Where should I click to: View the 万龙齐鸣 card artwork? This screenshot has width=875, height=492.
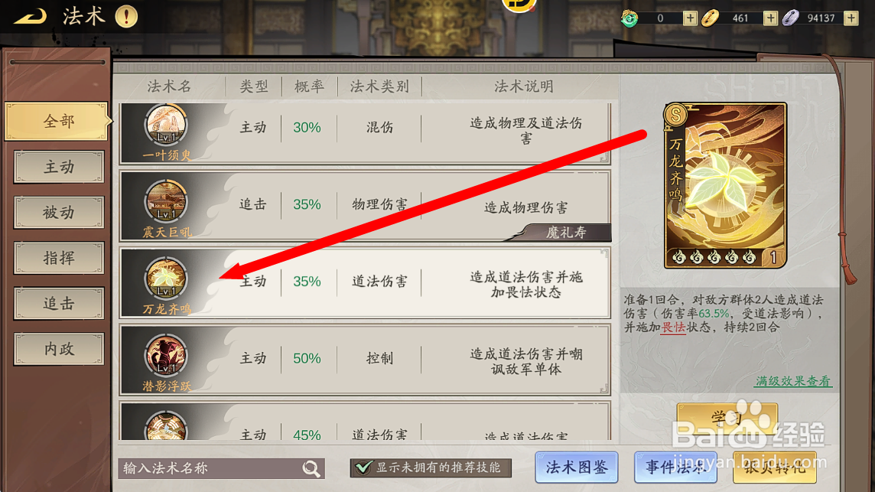[x=725, y=185]
